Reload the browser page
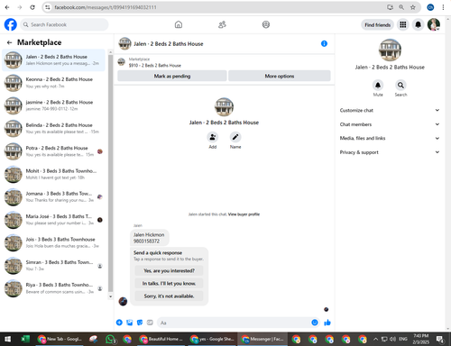 click(x=32, y=7)
